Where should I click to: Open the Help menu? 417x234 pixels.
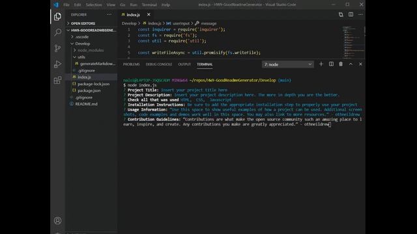coord(165,5)
